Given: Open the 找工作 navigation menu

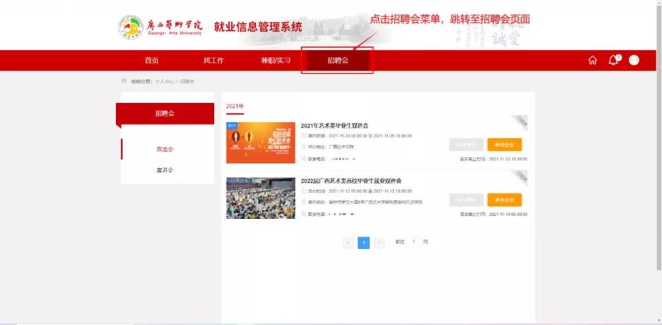Looking at the screenshot, I should pyautogui.click(x=213, y=60).
